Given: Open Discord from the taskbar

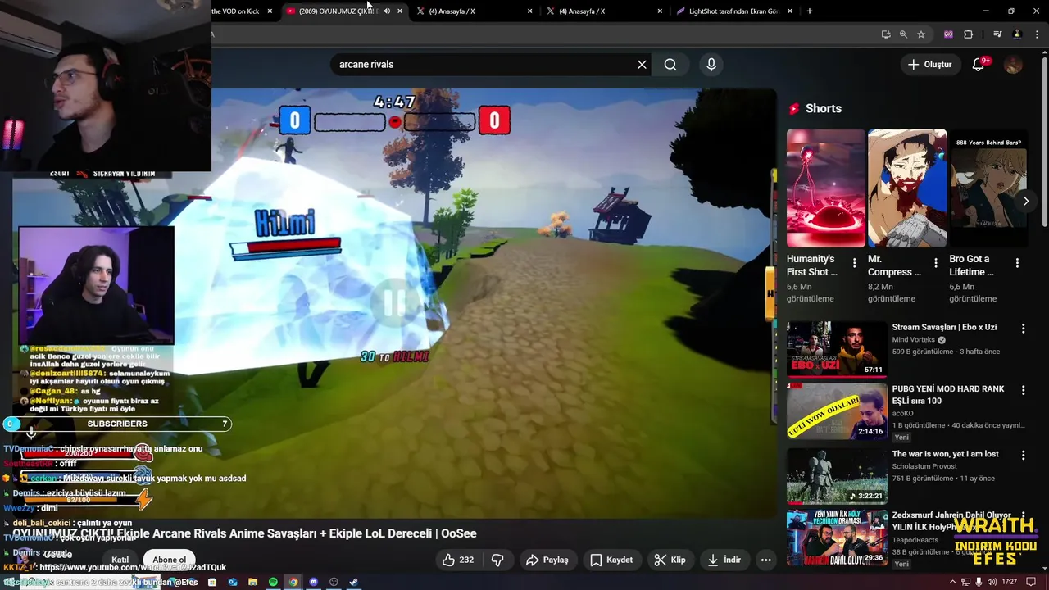Looking at the screenshot, I should 313,582.
